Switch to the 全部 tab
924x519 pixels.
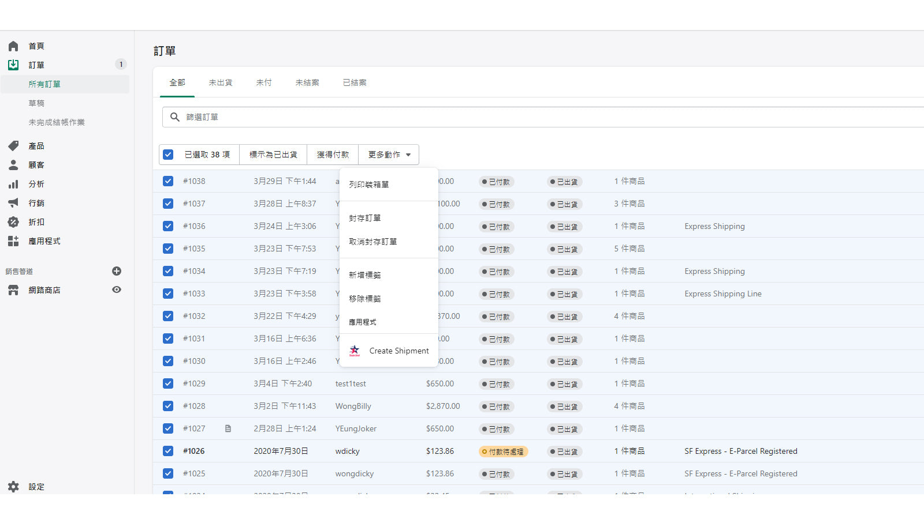coord(177,82)
